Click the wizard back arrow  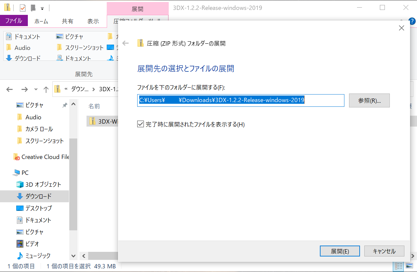(125, 43)
